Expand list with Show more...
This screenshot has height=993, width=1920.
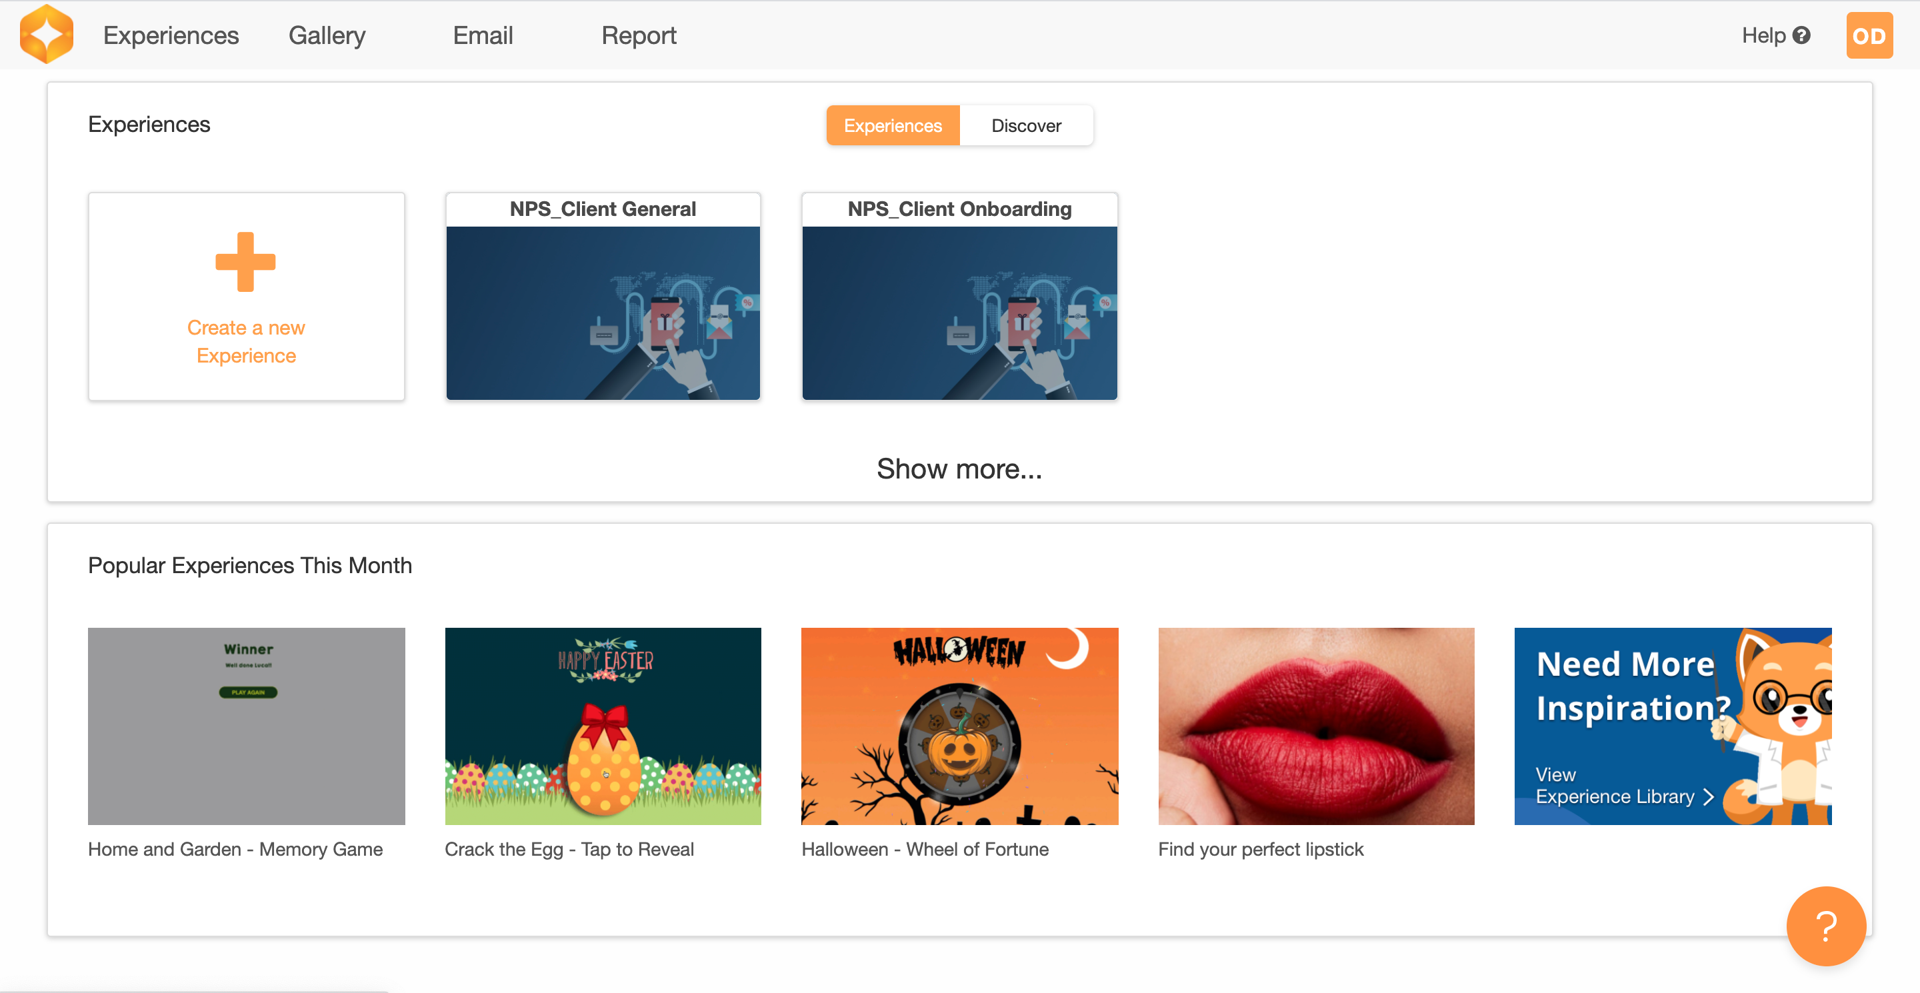tap(959, 469)
